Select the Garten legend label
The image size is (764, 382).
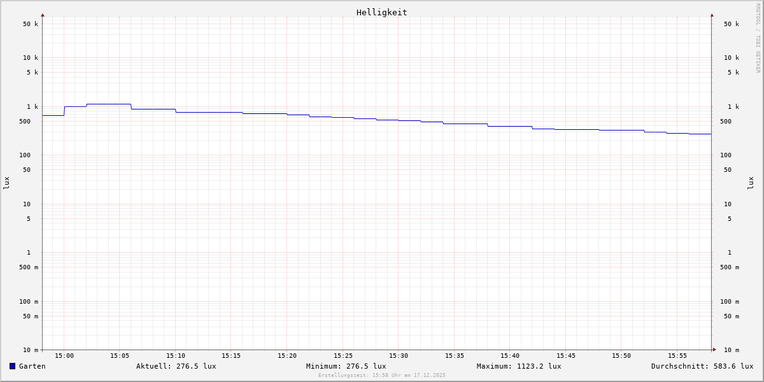point(32,366)
